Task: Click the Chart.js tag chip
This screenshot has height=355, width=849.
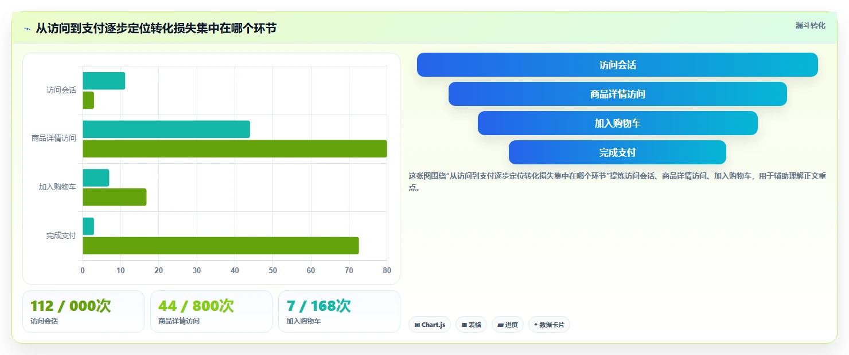Action: click(x=430, y=325)
